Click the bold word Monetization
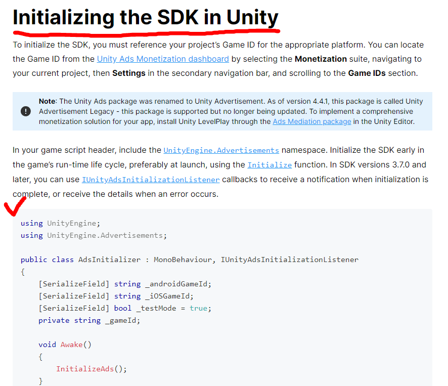This screenshot has width=448, height=386. 321,59
